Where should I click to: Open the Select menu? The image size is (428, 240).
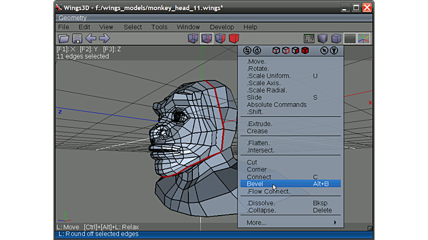[x=133, y=27]
